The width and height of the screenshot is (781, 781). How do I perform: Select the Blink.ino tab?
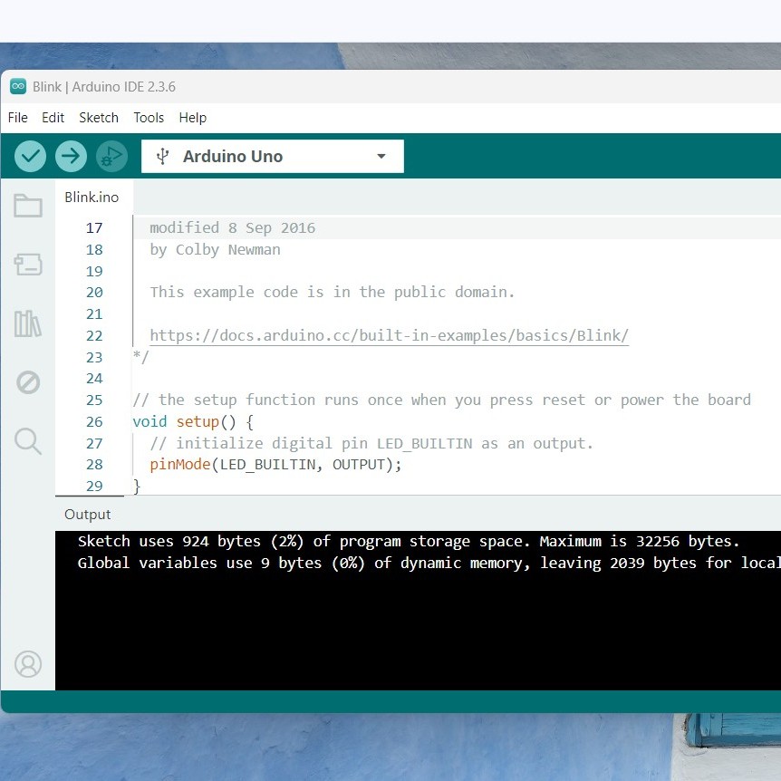pos(92,197)
